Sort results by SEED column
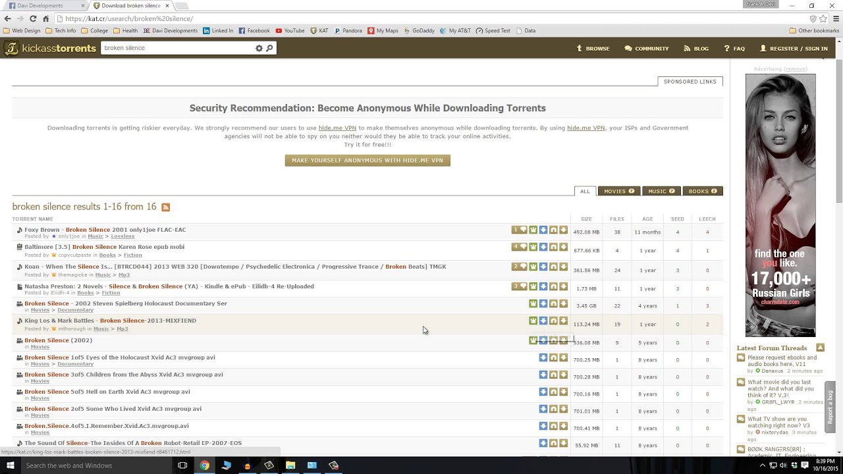This screenshot has height=474, width=843. (677, 219)
